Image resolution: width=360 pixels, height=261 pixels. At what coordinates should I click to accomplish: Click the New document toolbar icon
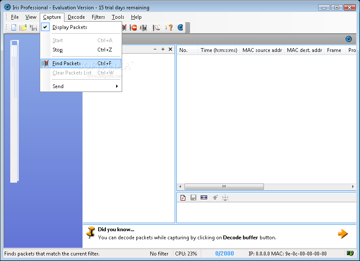14,28
